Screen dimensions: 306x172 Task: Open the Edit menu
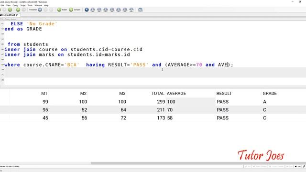2,5
